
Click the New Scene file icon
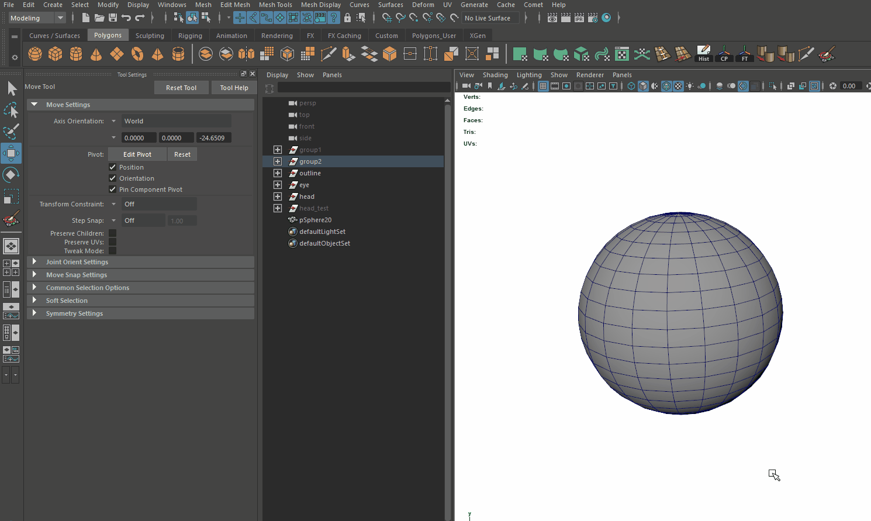pyautogui.click(x=86, y=18)
